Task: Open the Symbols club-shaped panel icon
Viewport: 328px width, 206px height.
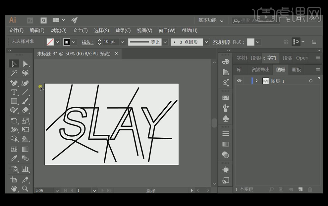Action: (x=226, y=118)
